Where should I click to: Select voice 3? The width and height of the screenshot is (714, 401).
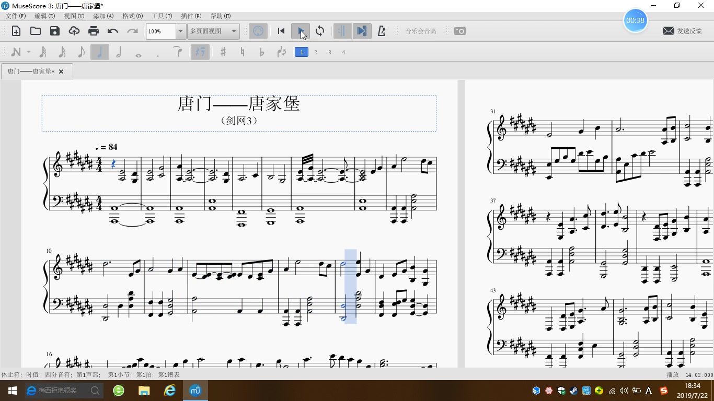[x=330, y=52]
